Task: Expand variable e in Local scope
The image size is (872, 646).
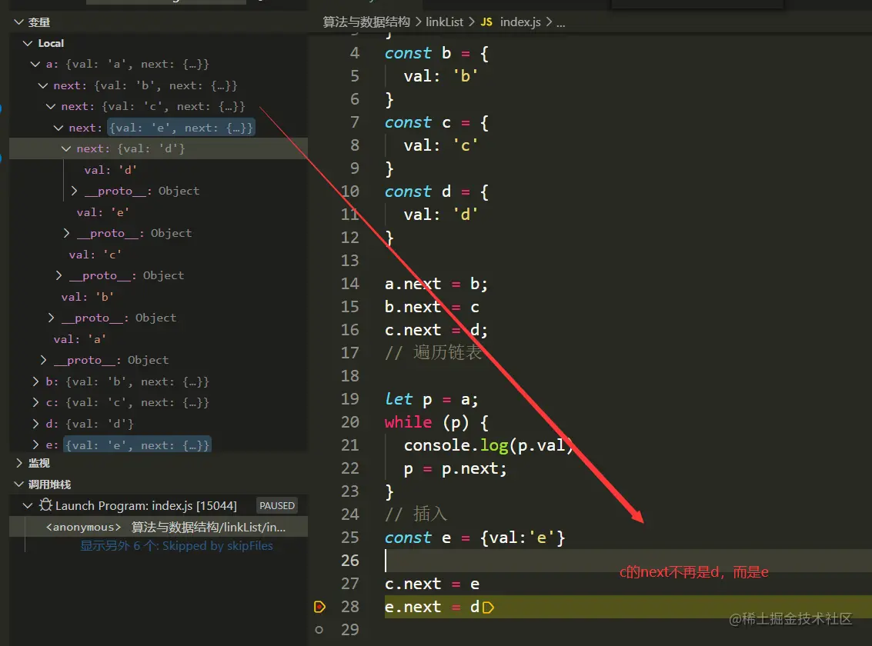Action: pos(35,445)
